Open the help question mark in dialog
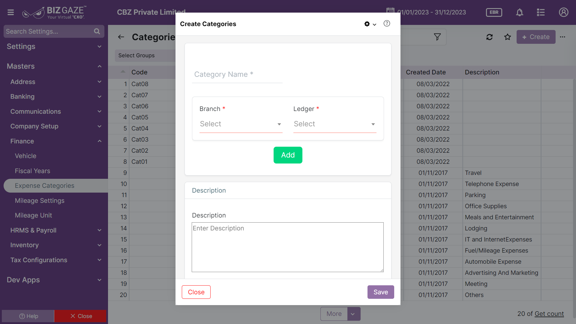576x324 pixels. pyautogui.click(x=387, y=23)
